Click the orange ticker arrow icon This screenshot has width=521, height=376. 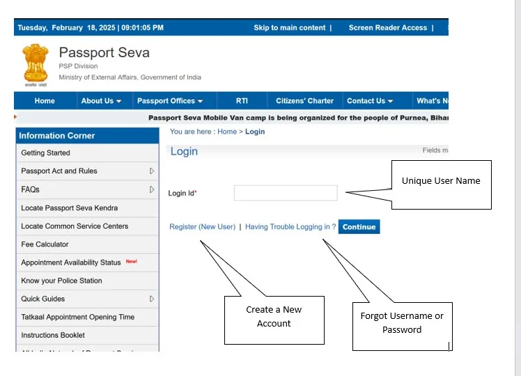pyautogui.click(x=15, y=116)
